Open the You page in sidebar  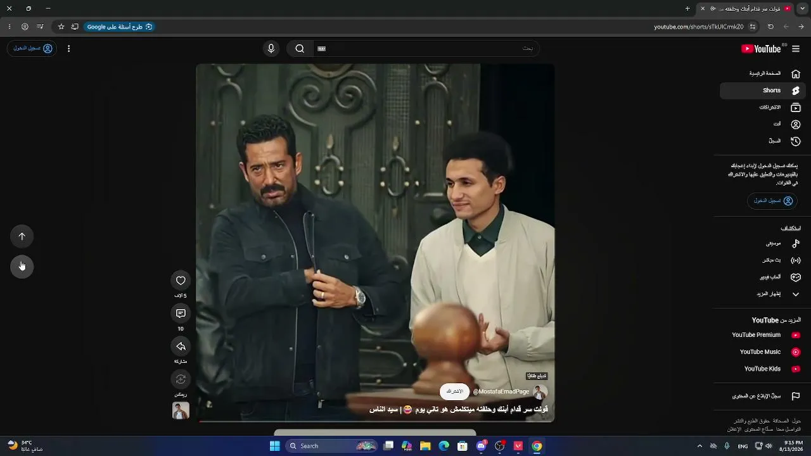[762, 124]
